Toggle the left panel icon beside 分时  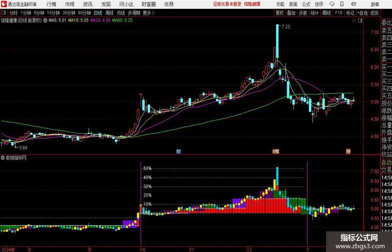[4, 13]
